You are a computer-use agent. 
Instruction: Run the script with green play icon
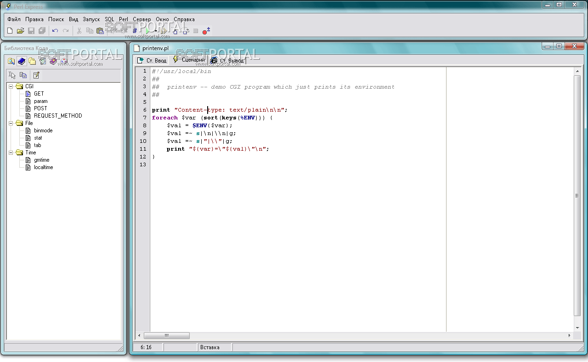(x=148, y=31)
